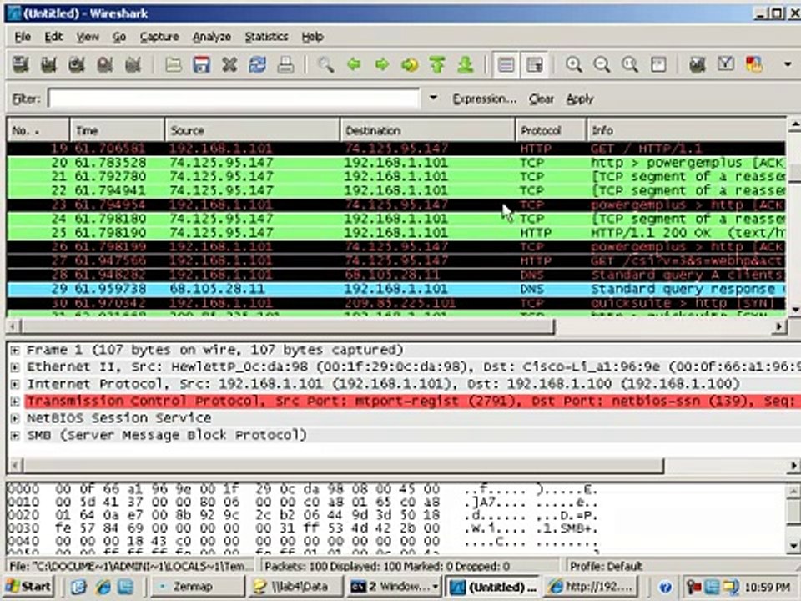The width and height of the screenshot is (801, 601).
Task: Toggle auto scroll in live capture
Action: click(534, 65)
